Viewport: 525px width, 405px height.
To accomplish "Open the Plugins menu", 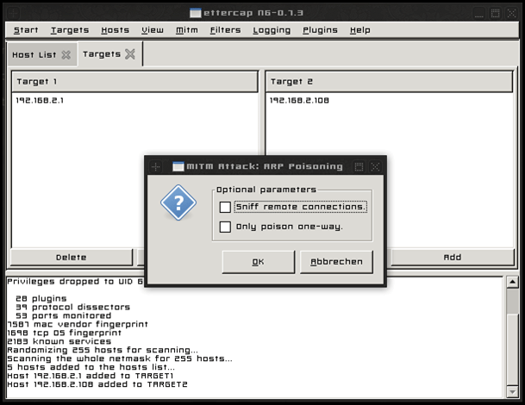I will (x=320, y=30).
